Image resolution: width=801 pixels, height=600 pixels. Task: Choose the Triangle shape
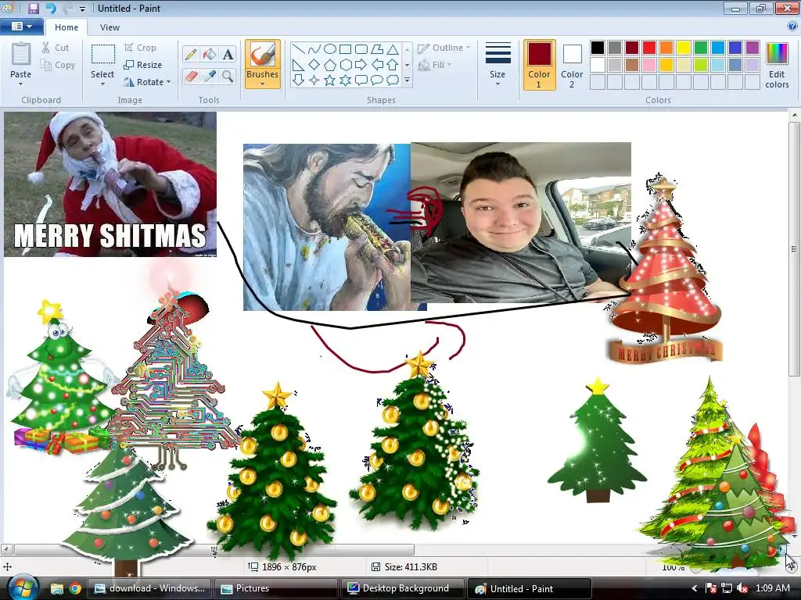(x=393, y=49)
